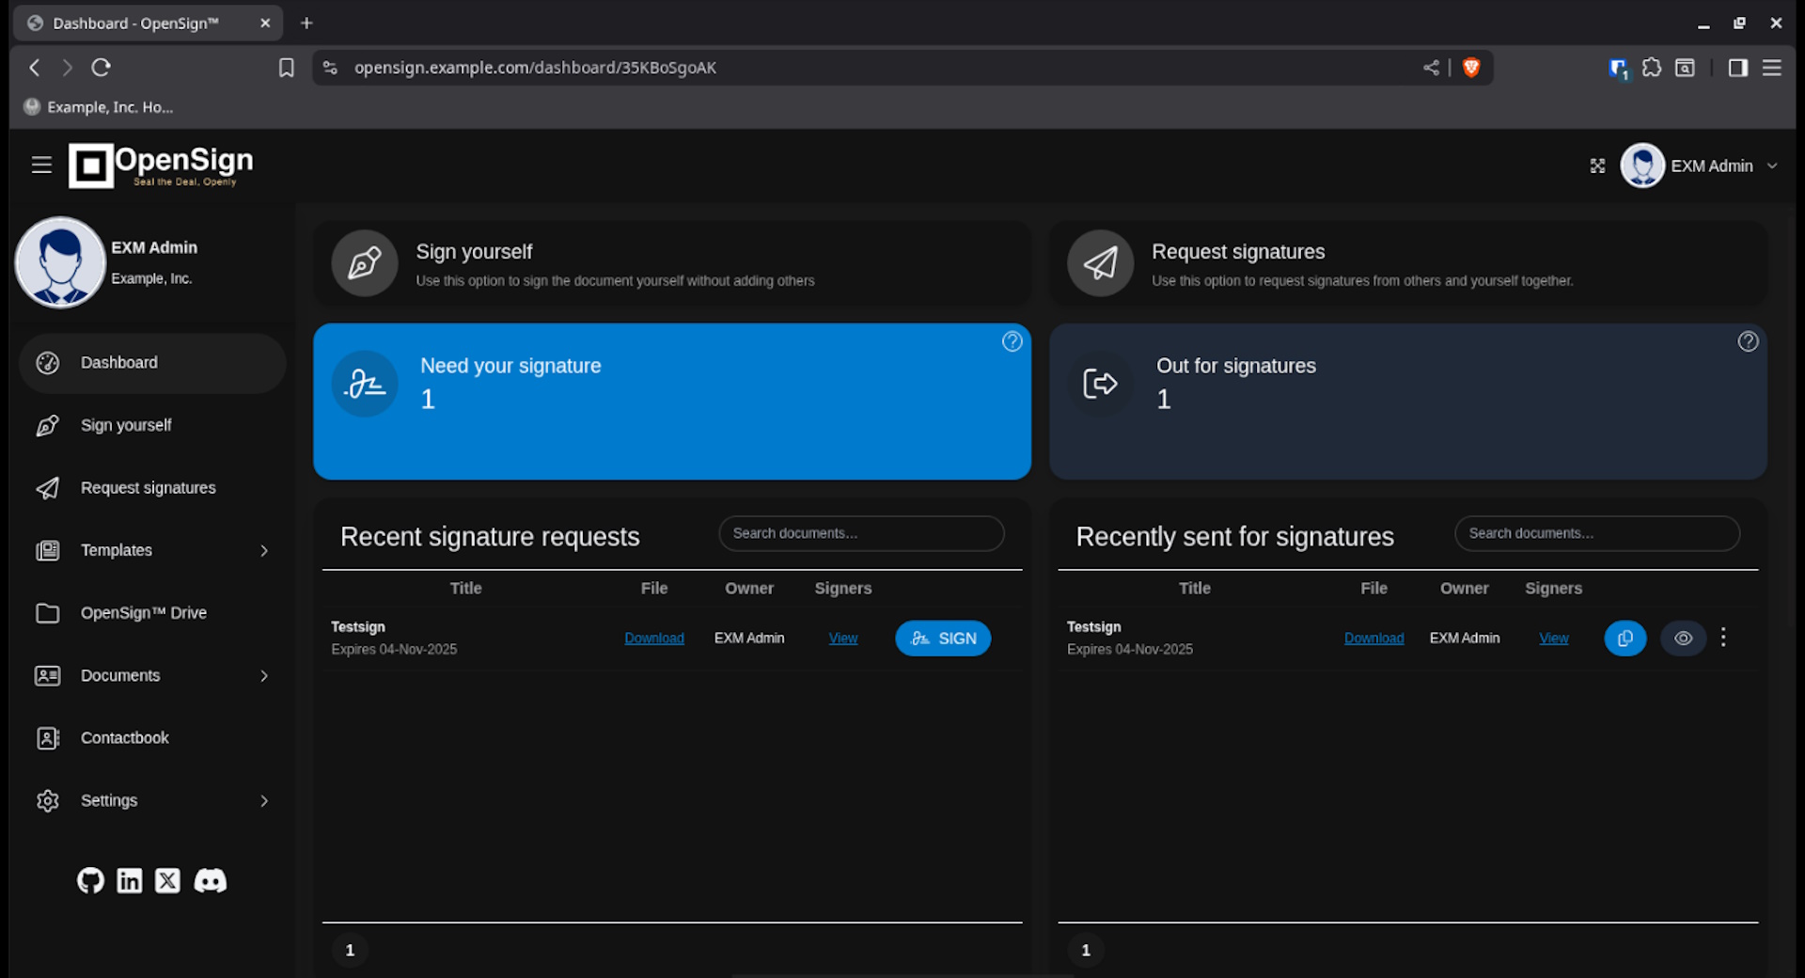Click the SIGN button for Testsign
This screenshot has height=978, width=1805.
point(943,638)
